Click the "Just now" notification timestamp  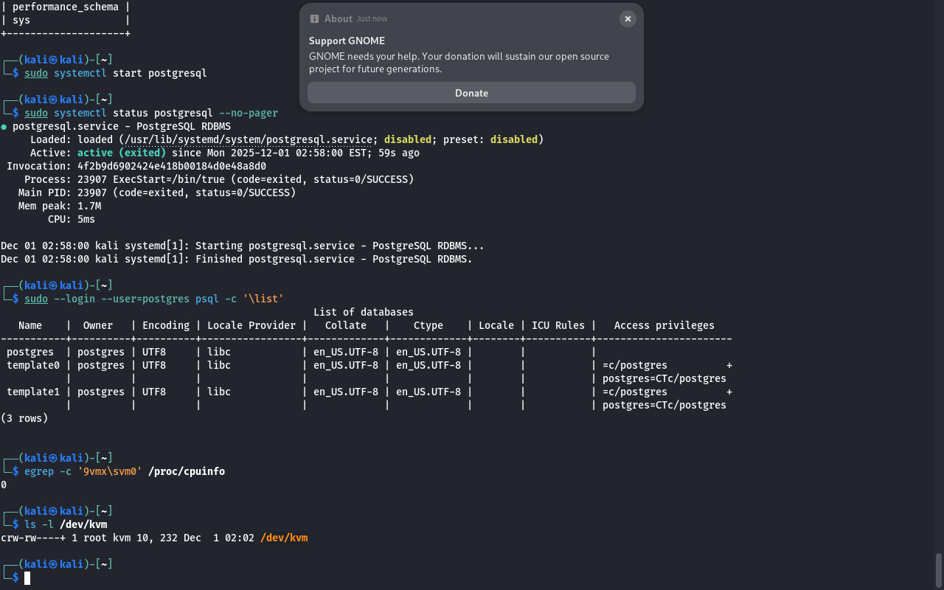coord(372,19)
